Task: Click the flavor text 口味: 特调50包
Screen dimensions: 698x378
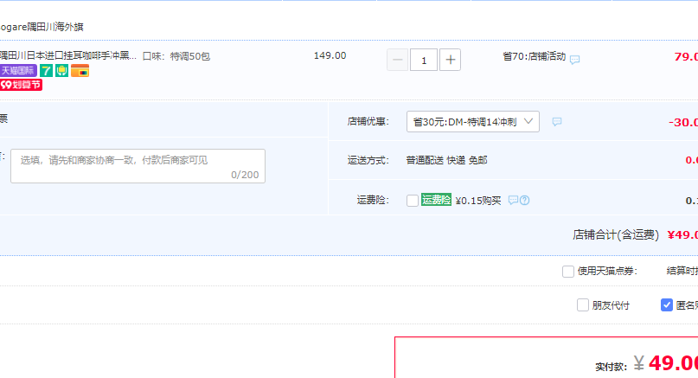Action: click(x=176, y=56)
